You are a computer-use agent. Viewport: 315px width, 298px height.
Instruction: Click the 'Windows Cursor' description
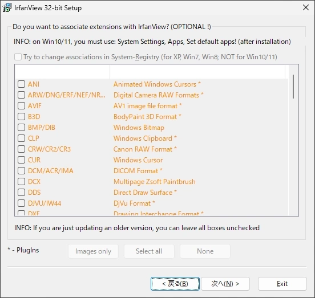tap(138, 160)
